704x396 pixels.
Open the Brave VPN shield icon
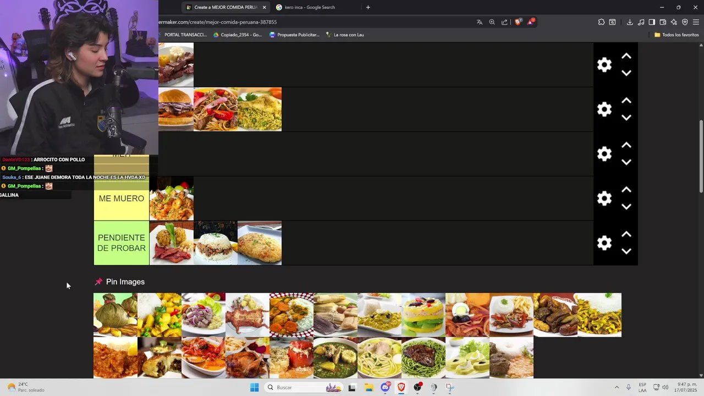pos(685,22)
